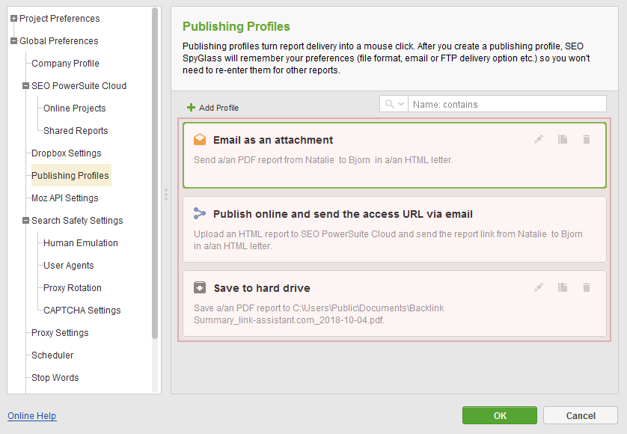Screen dimensions: 627x434
Task: Focus the Name contains search field
Action: (x=507, y=104)
